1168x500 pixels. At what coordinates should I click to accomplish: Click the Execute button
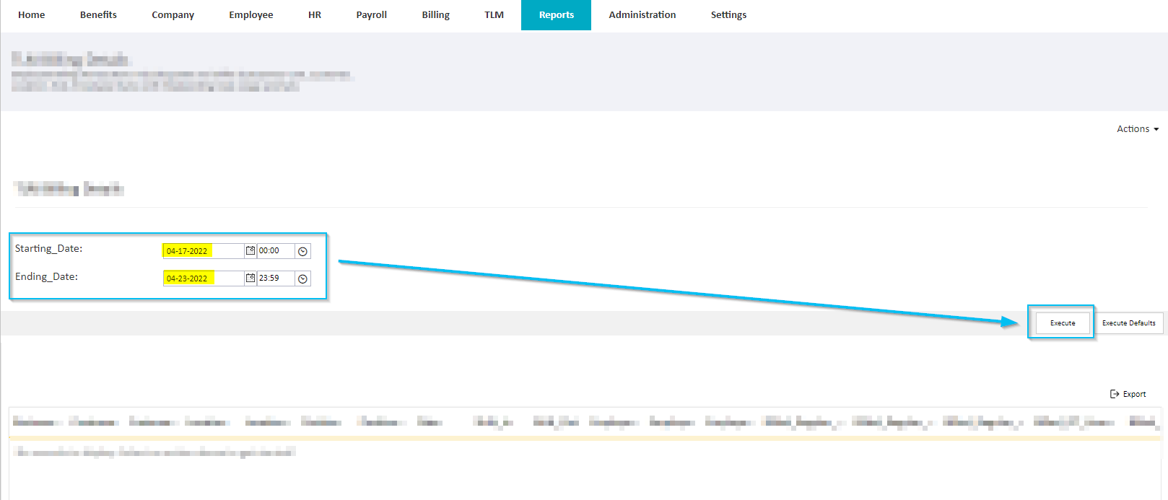pos(1063,323)
